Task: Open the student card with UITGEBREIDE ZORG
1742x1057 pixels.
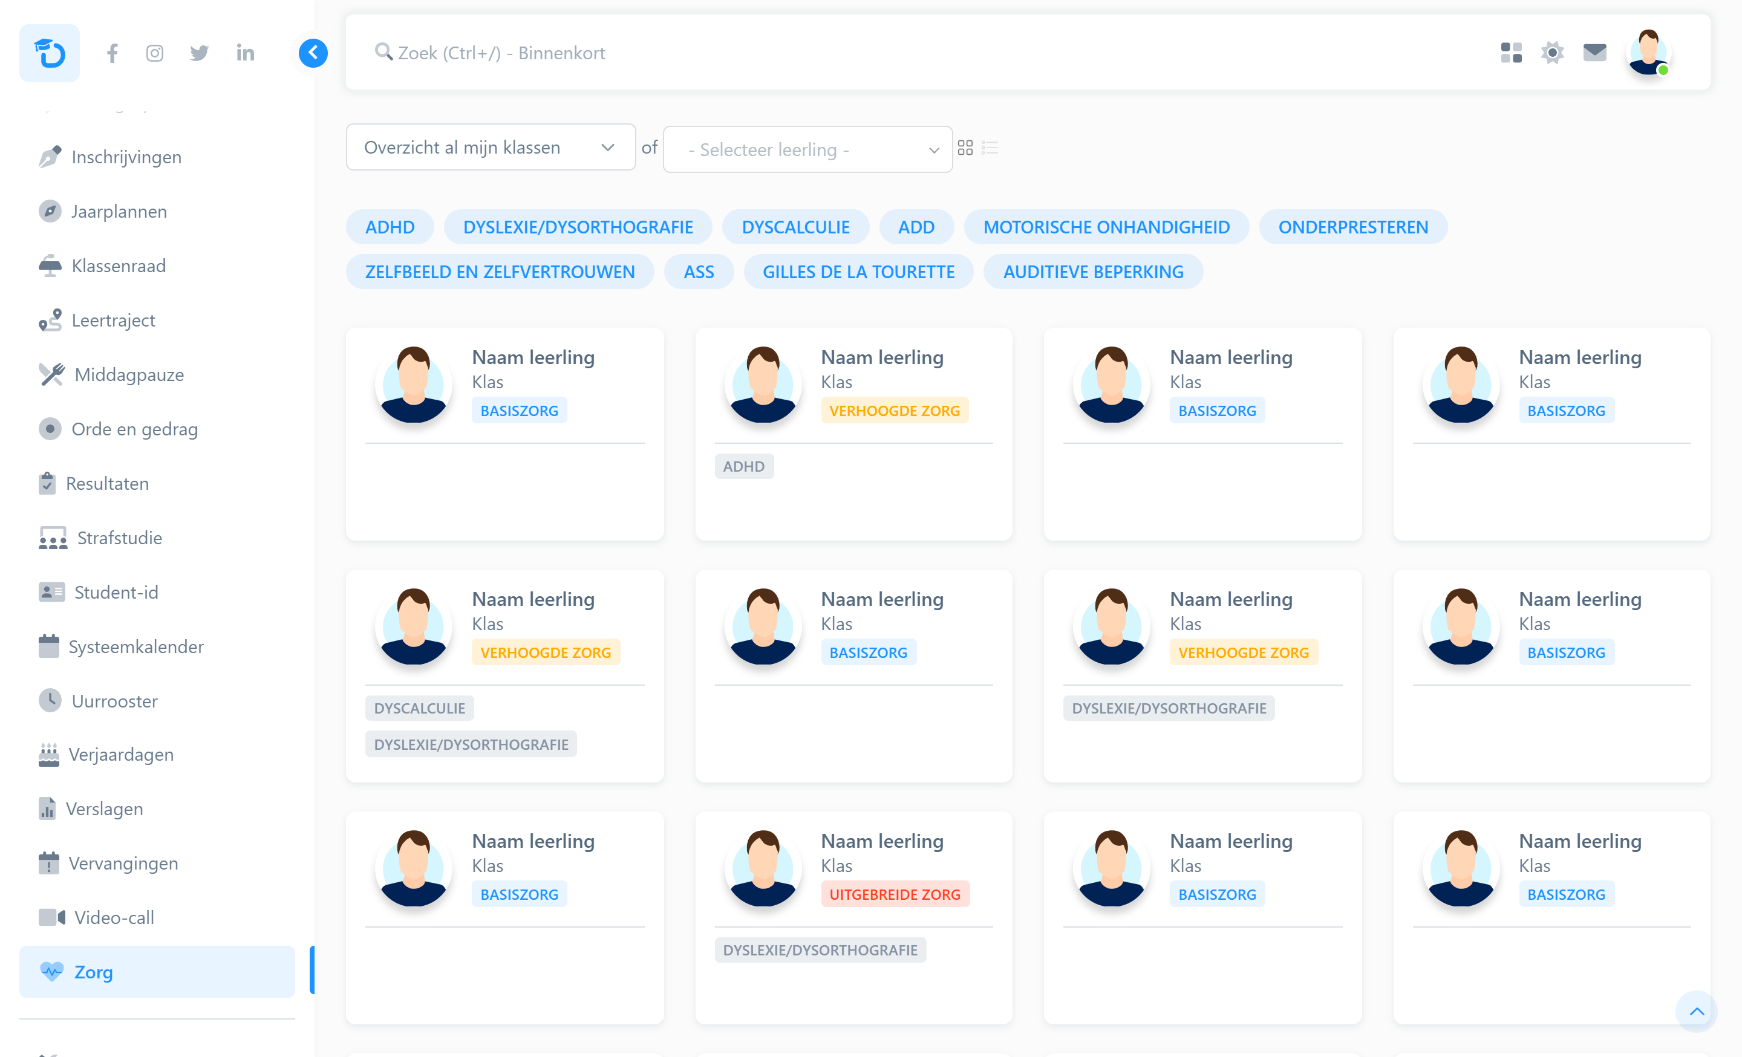Action: (882, 841)
